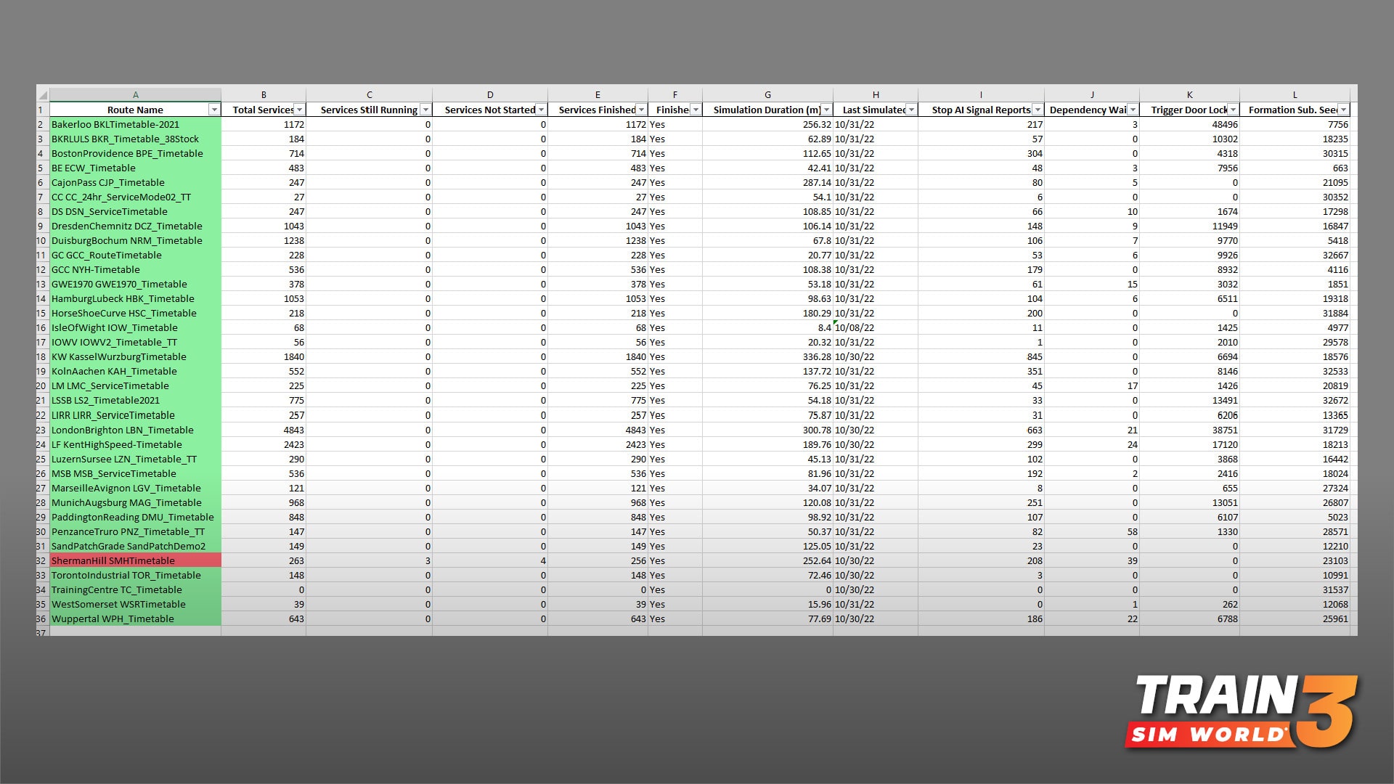Select the HamburgLubeck HBK_Timetable cell
The width and height of the screenshot is (1394, 784).
pos(135,298)
